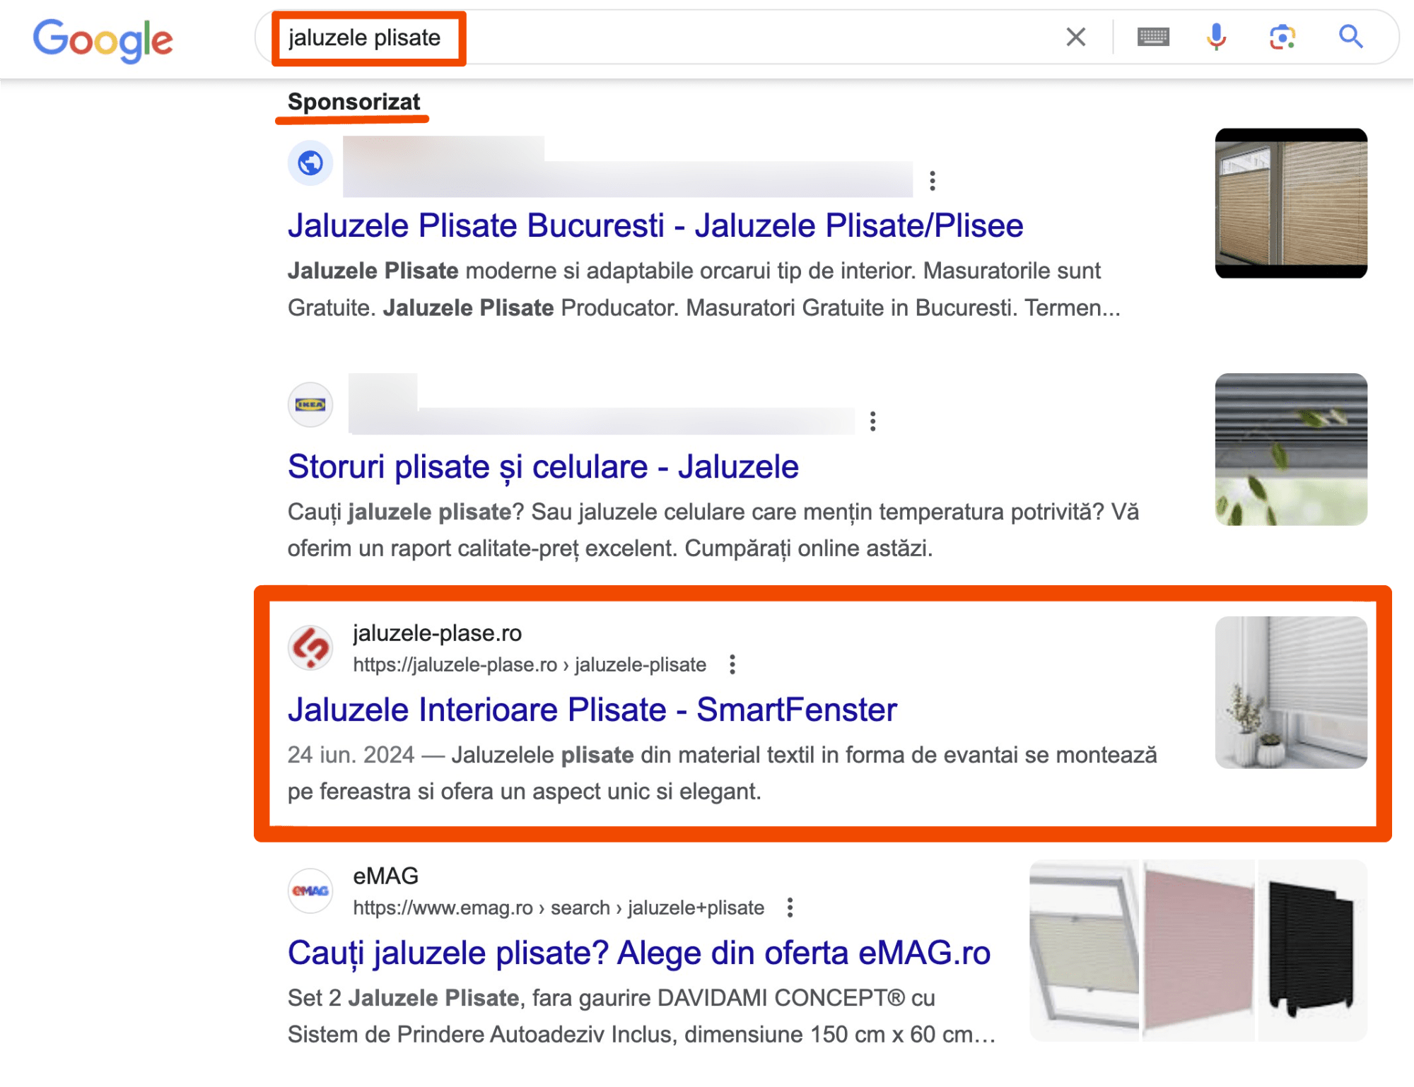The height and width of the screenshot is (1087, 1414).
Task: Click the magnifying glass search button
Action: [x=1350, y=36]
